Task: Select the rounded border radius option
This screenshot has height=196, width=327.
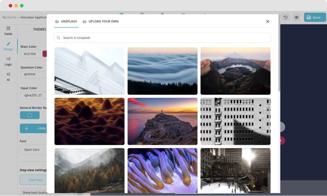Action: pyautogui.click(x=30, y=115)
